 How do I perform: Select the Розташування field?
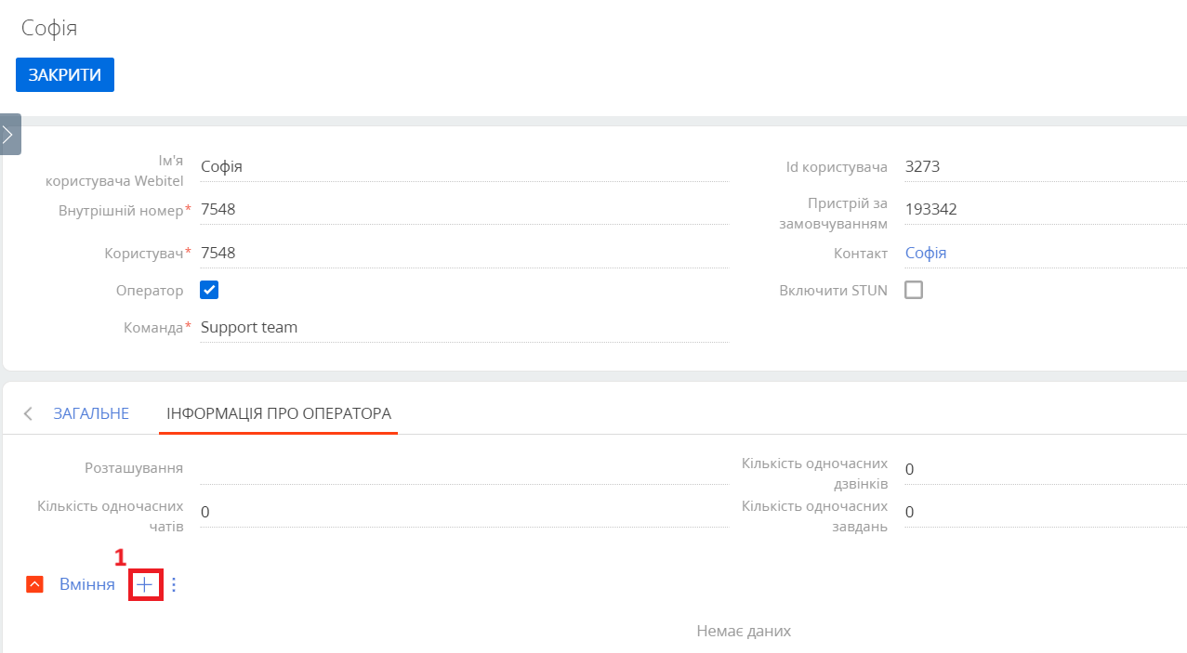point(464,468)
